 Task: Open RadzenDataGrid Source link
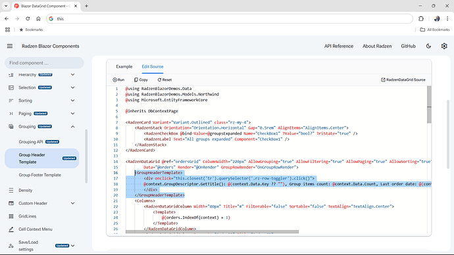[403, 80]
